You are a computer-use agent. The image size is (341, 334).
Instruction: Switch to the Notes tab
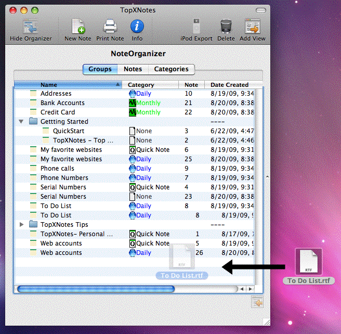(133, 69)
